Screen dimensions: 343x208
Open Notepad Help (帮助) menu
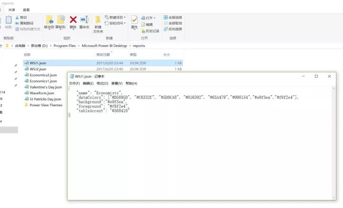[131, 83]
